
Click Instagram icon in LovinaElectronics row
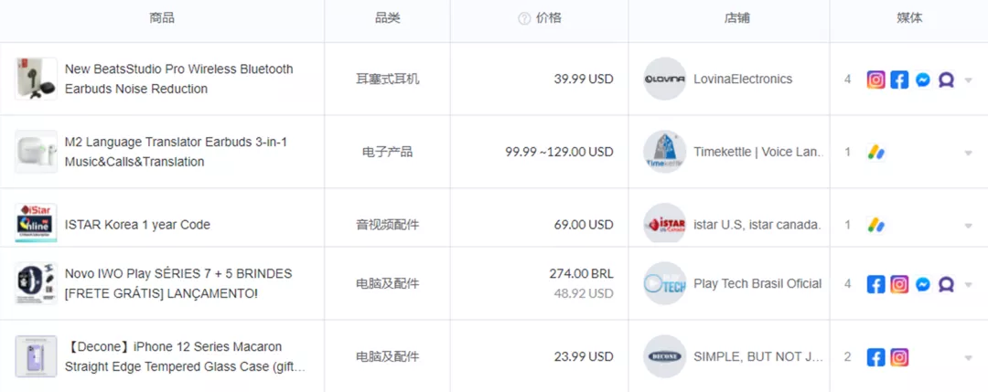875,79
